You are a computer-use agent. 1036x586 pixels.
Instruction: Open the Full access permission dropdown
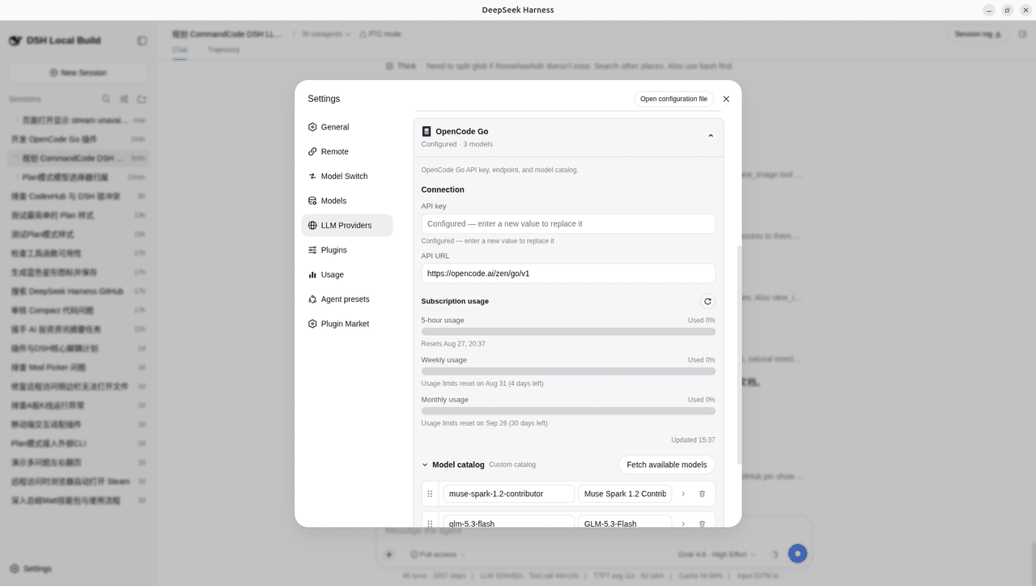coord(438,554)
